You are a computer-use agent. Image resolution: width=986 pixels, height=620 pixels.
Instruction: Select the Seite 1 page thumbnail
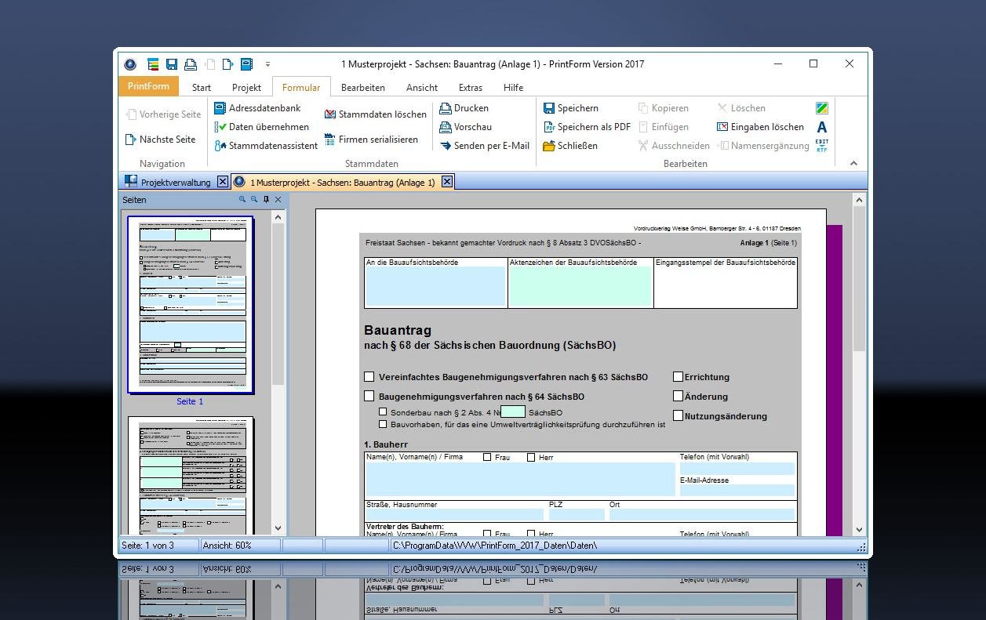click(190, 304)
